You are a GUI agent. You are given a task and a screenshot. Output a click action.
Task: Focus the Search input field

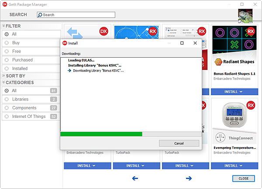[x=76, y=15]
